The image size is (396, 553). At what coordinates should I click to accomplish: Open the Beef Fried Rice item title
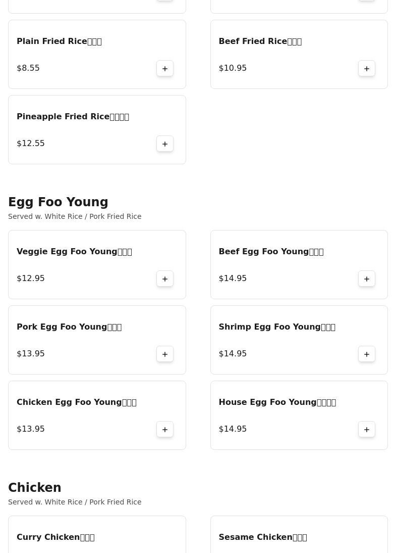(260, 41)
